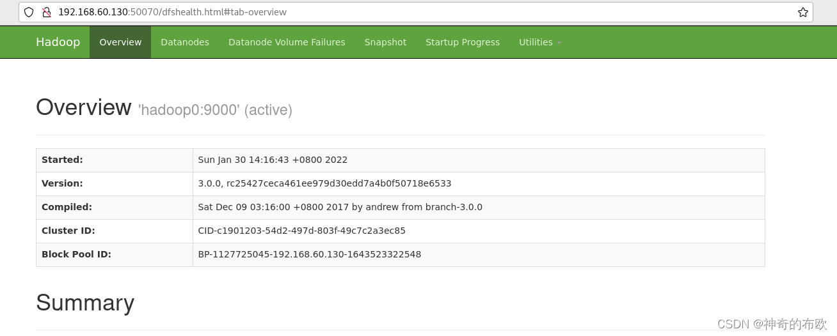Click the 'hadoop0:9000' (active) subtitle
The width and height of the screenshot is (837, 336).
[215, 110]
